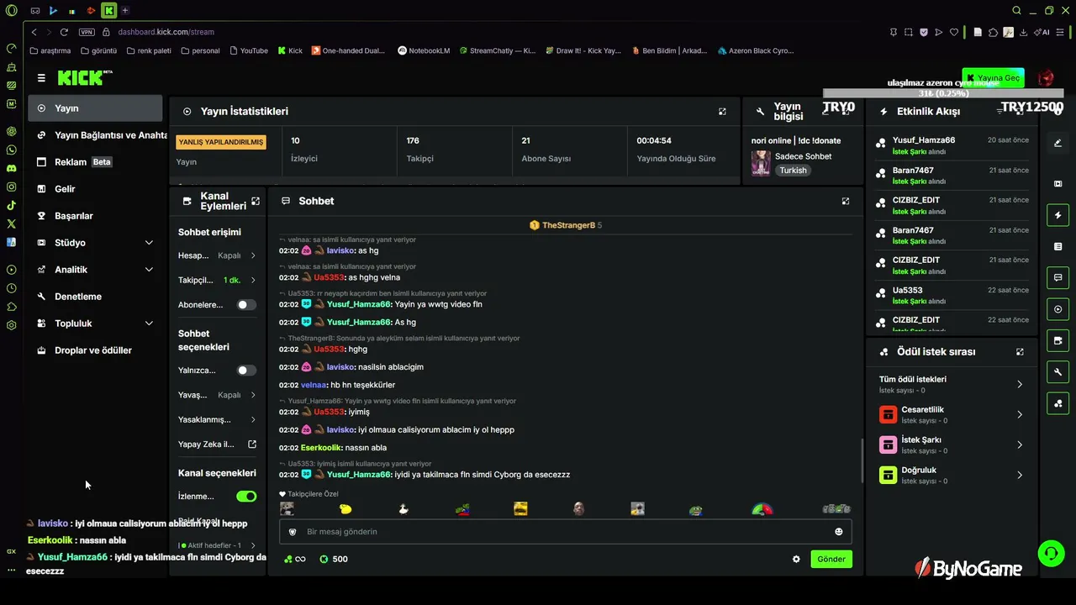The height and width of the screenshot is (605, 1076).
Task: Open the green support headset chat bubble
Action: 1051,553
